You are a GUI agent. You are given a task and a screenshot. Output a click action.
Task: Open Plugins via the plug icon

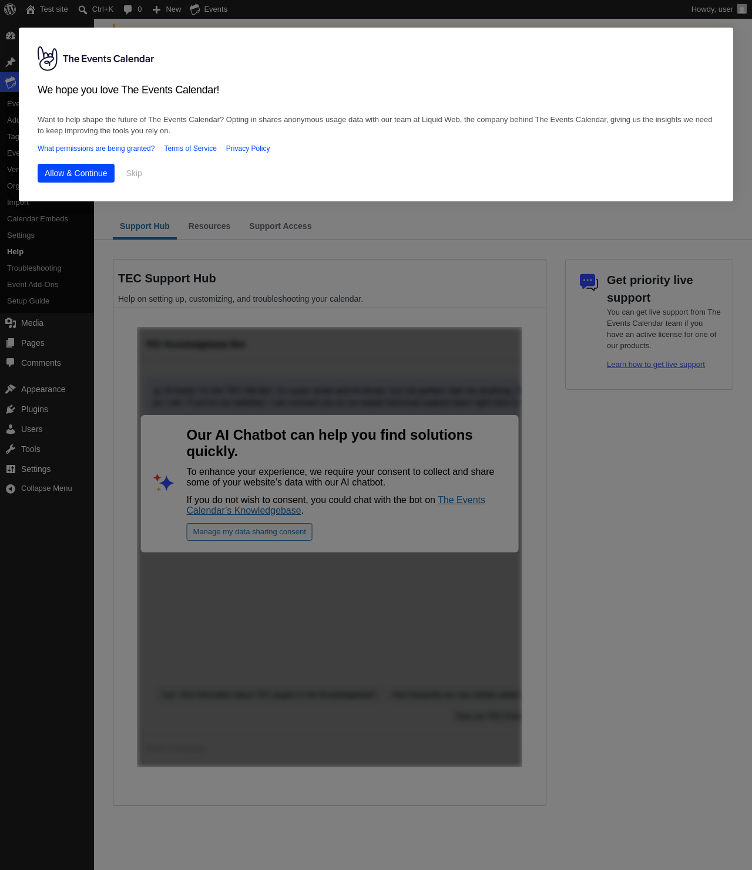(x=11, y=409)
